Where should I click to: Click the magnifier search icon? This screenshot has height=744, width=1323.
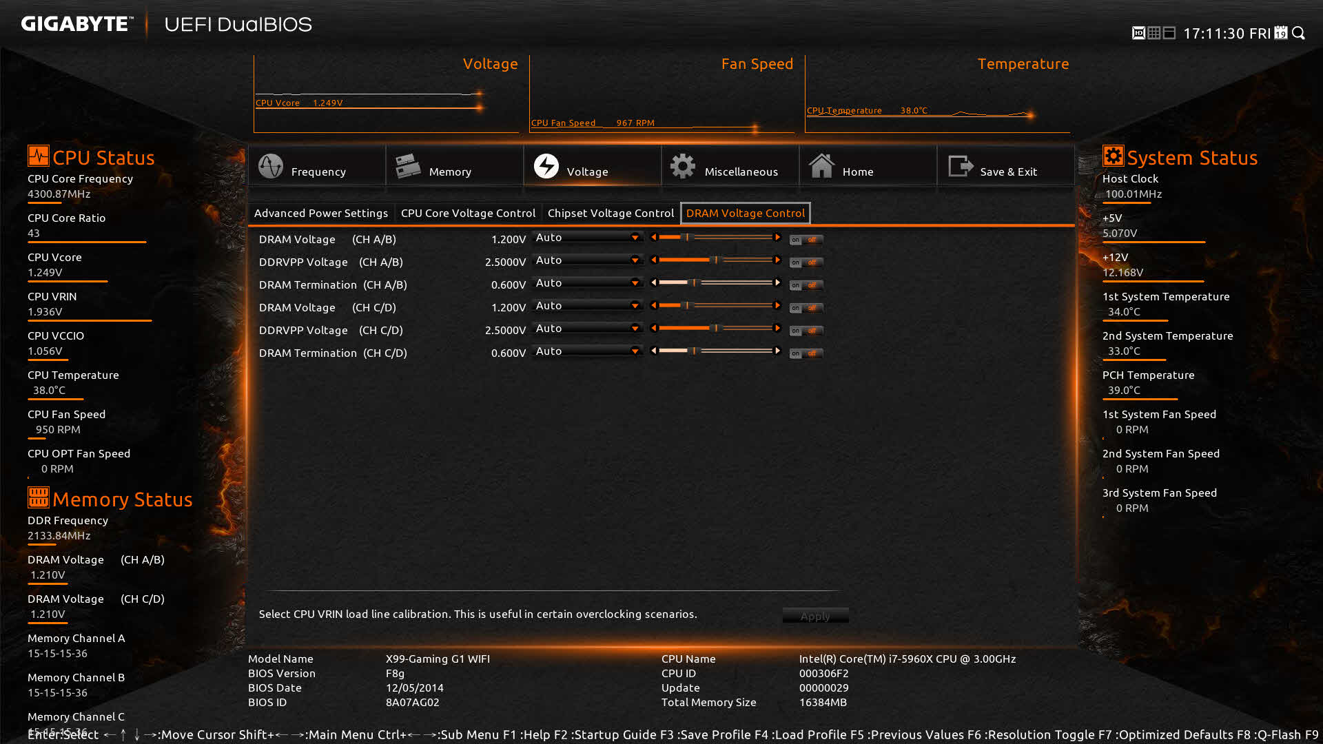[x=1299, y=33]
